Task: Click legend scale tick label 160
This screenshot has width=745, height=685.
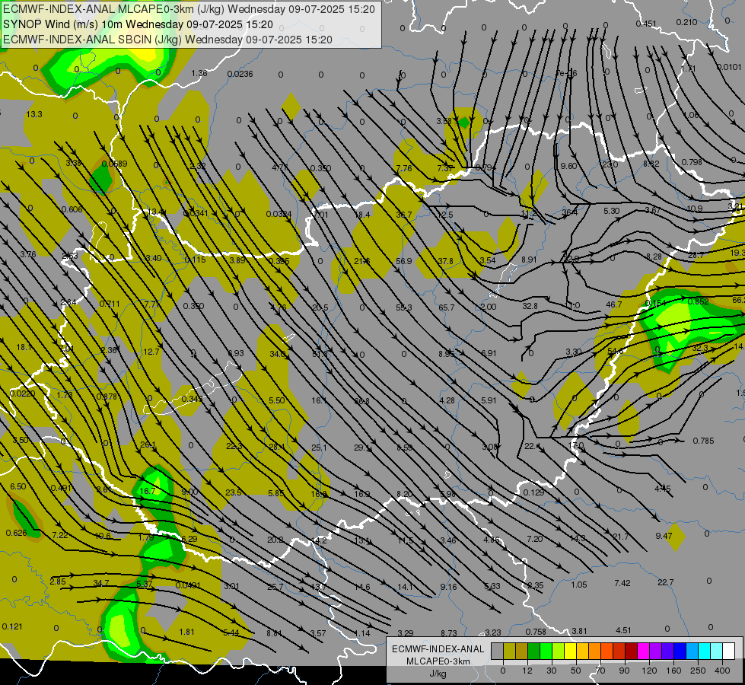Action: (673, 671)
